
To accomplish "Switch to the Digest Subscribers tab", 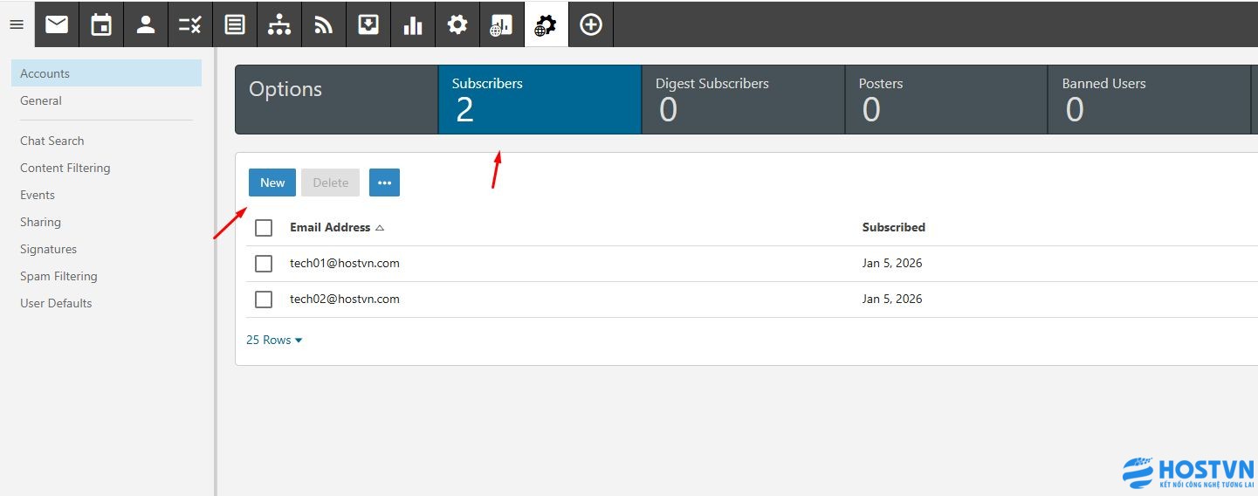I will point(742,100).
